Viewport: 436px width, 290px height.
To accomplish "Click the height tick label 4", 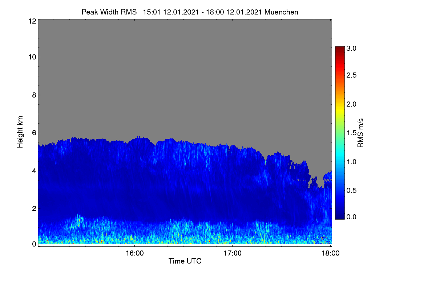I will pos(33,170).
